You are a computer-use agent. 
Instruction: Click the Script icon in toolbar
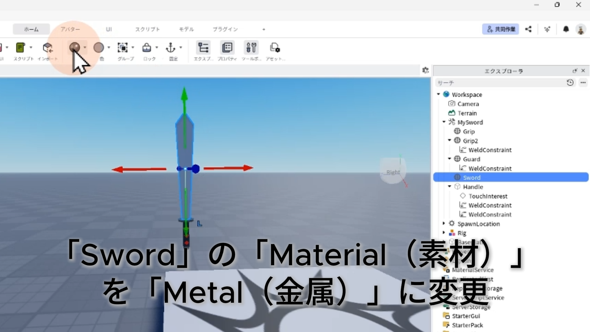(20, 48)
